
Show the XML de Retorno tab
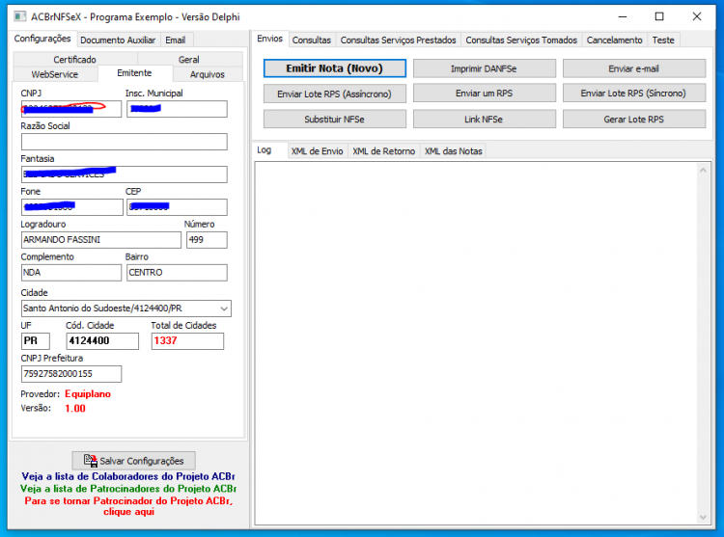(x=384, y=151)
